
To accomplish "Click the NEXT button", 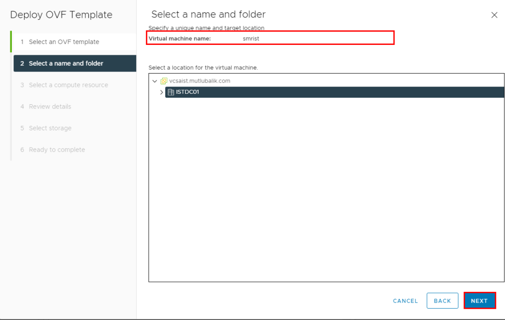I will click(x=479, y=301).
